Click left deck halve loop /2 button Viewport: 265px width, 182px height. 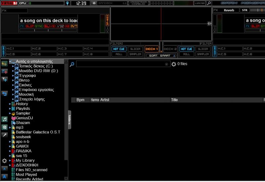coord(53,26)
